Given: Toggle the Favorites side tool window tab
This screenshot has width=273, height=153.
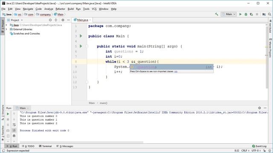Looking at the screenshot, I should click(3, 133).
